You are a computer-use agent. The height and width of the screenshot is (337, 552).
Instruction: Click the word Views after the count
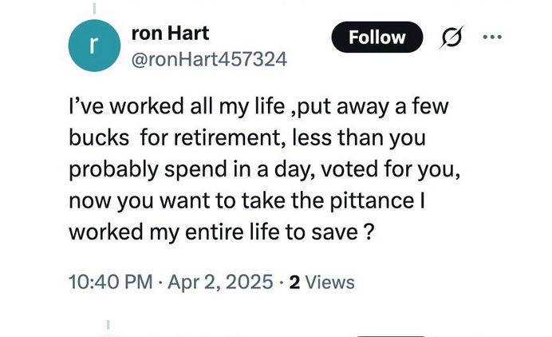point(330,283)
